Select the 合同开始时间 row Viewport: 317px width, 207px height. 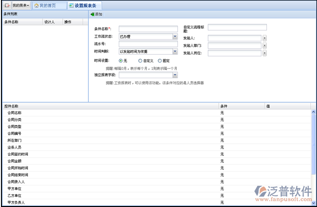click(x=157, y=168)
